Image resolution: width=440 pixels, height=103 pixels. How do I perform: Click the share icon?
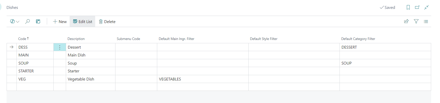point(406,22)
